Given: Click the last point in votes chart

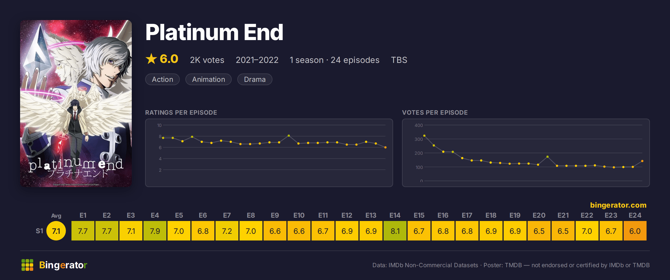Looking at the screenshot, I should point(642,161).
